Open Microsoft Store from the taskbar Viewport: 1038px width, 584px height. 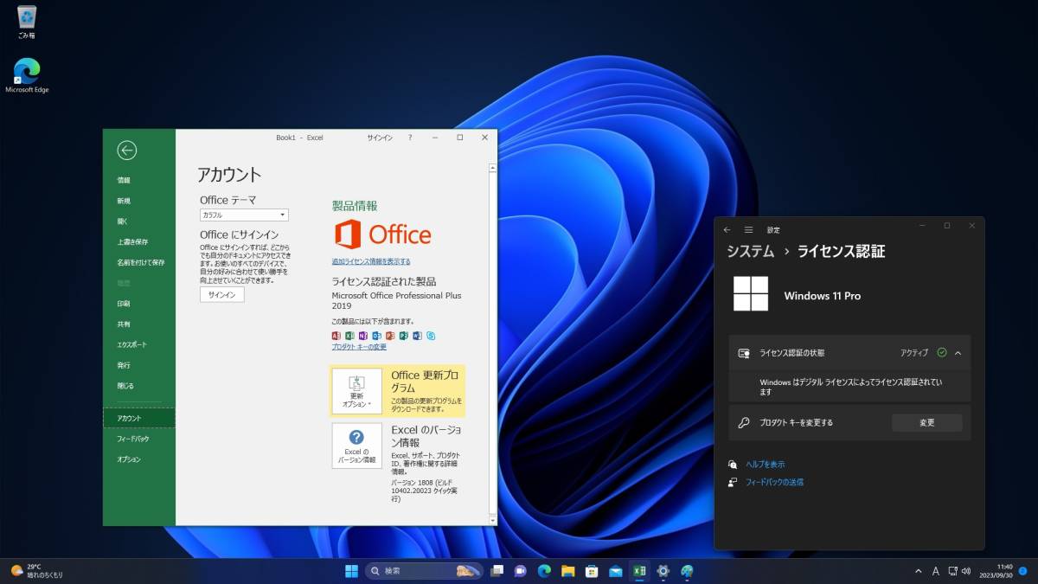(592, 571)
